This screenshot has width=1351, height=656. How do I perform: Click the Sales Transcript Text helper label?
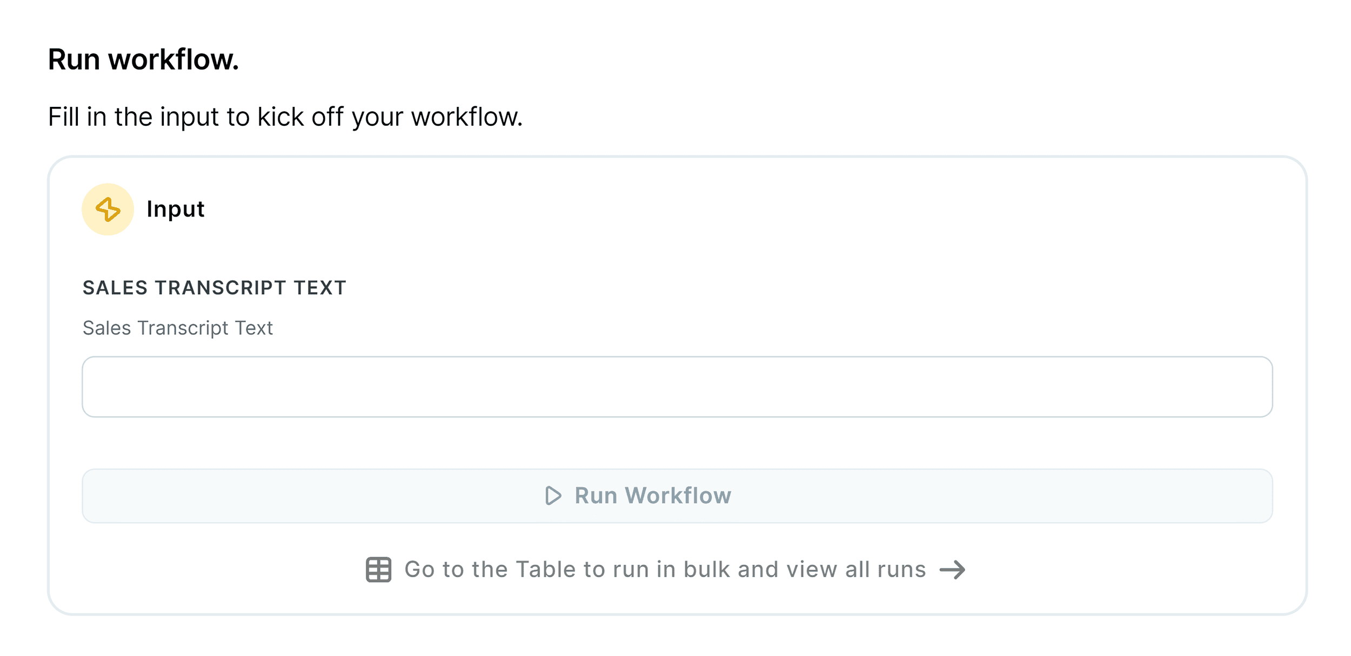177,327
